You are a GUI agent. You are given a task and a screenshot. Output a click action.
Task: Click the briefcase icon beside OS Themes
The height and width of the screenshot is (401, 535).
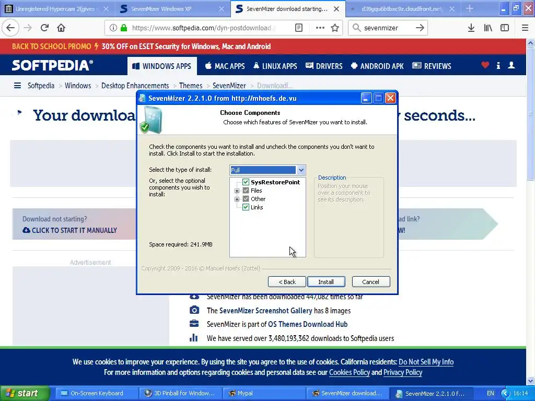[194, 323]
